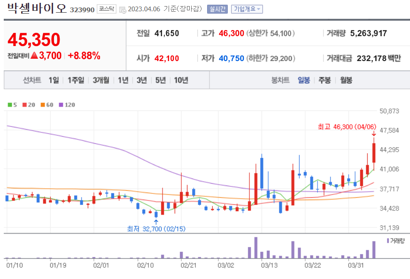Click the last red candlestick on 04/06
The image size is (410, 279).
[x=374, y=153]
